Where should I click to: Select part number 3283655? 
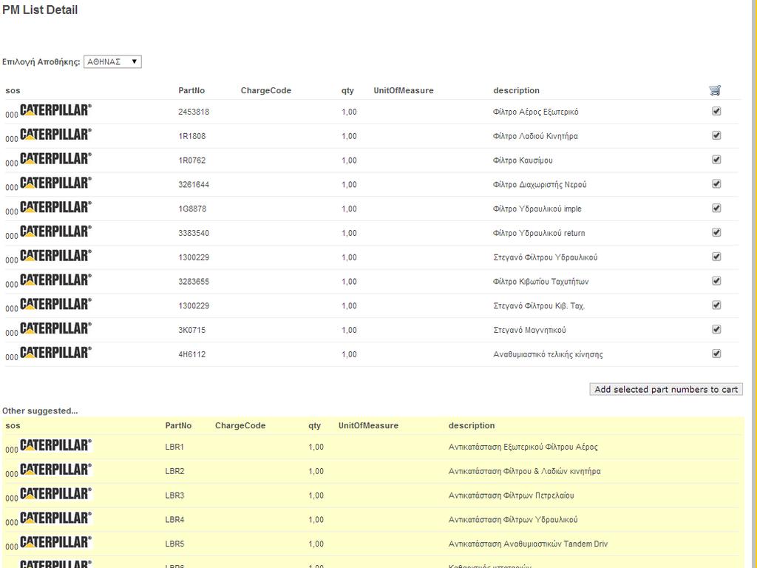pos(194,282)
